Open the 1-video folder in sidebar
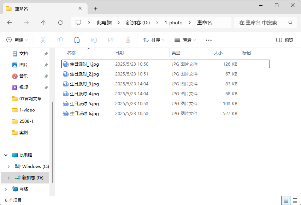301x205 pixels. tap(23, 110)
